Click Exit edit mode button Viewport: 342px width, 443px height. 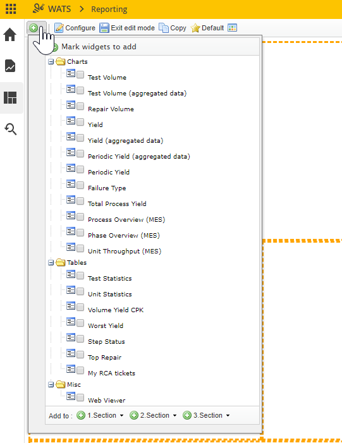[x=127, y=28]
